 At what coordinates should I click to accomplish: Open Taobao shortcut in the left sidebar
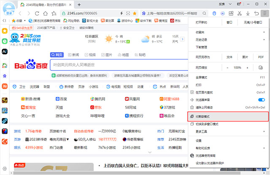click(x=5, y=86)
